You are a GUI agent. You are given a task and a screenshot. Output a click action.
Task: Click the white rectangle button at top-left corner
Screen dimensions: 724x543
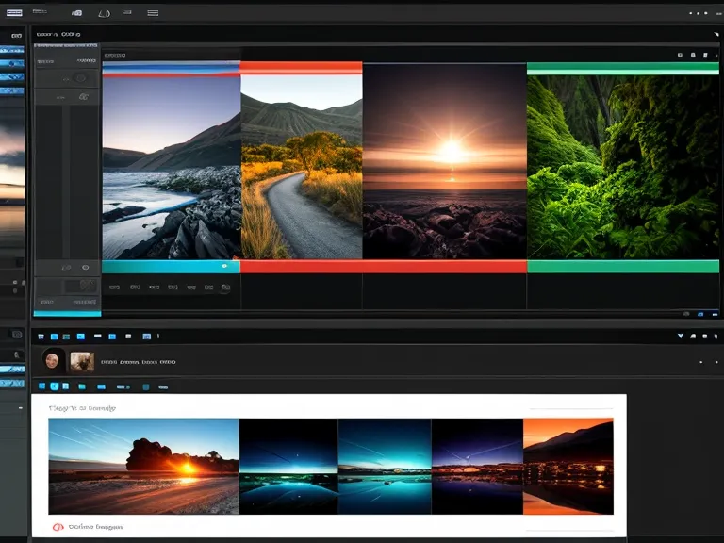coord(14,12)
